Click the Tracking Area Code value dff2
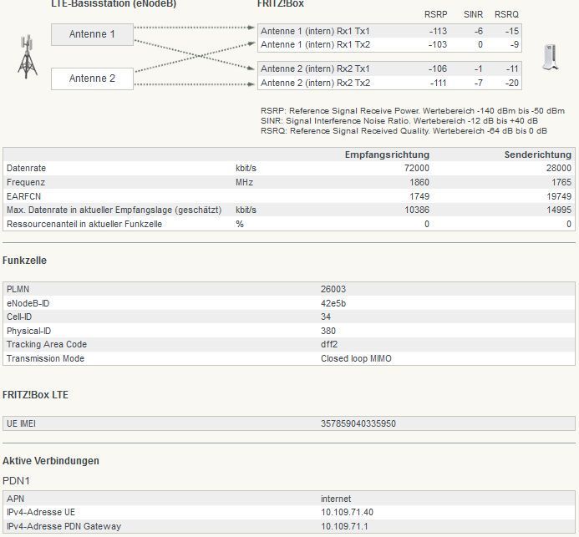Screen dimensions: 579x537 [329, 344]
